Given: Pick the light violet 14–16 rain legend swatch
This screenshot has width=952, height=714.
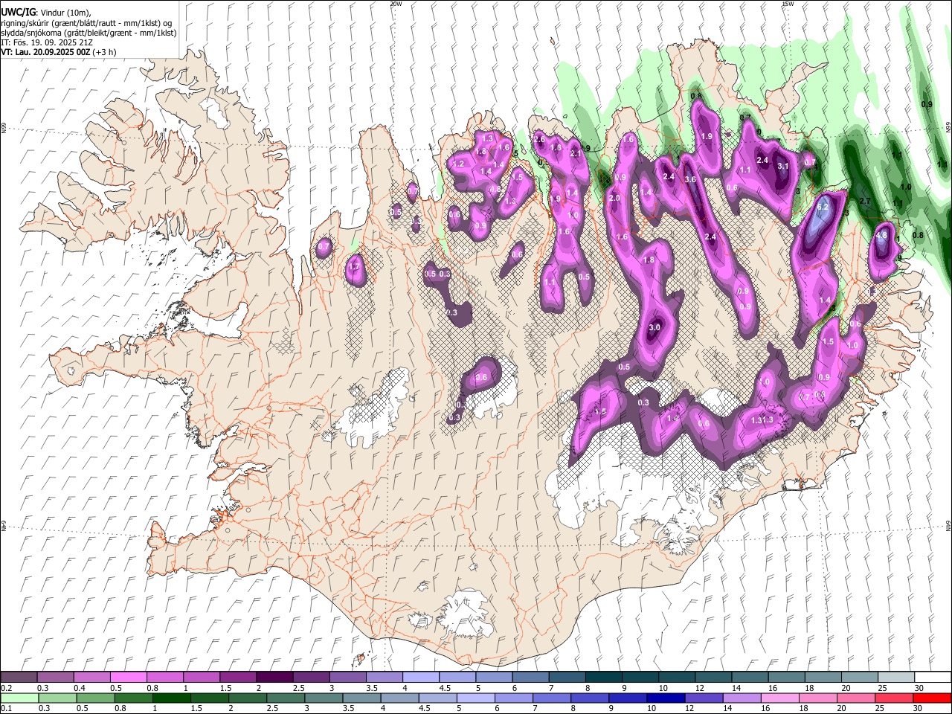Looking at the screenshot, I should coord(741,698).
